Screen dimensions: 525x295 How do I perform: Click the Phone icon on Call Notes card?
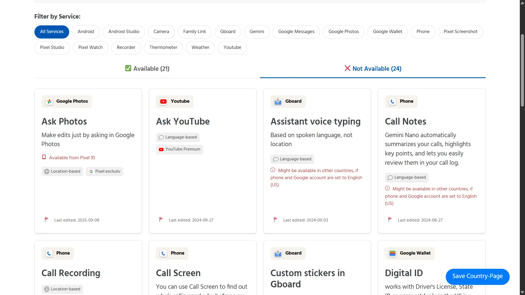click(393, 102)
